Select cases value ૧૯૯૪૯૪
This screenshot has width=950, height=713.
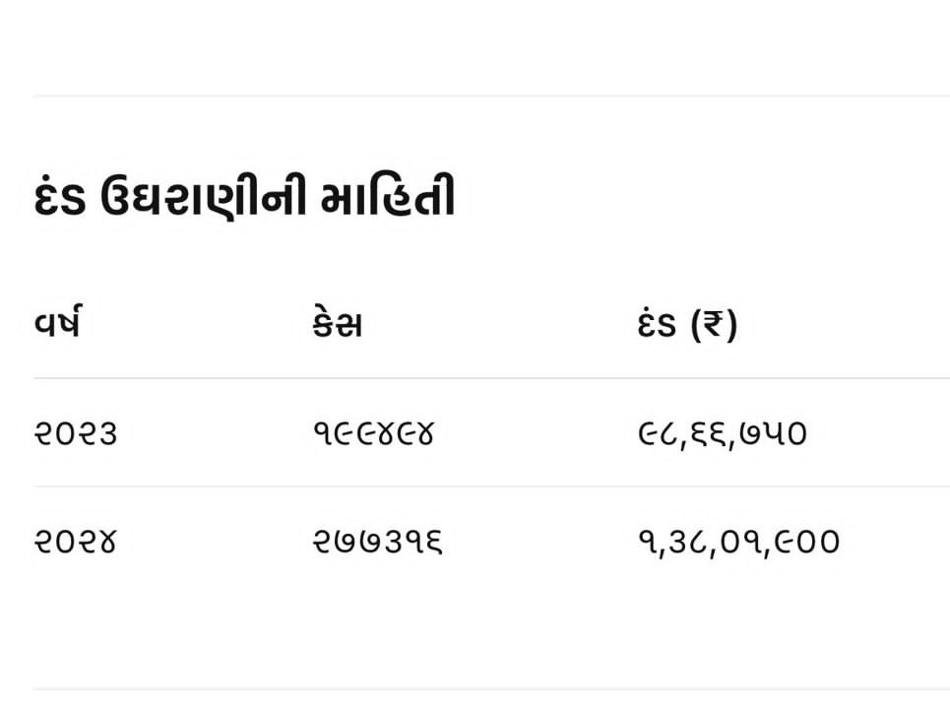pos(374,433)
